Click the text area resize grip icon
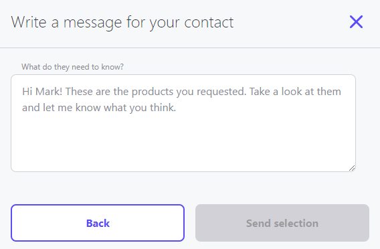380x249 pixels. coord(352,168)
